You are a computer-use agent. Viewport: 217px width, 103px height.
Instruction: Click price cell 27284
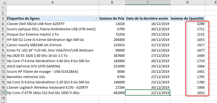pos(112,87)
